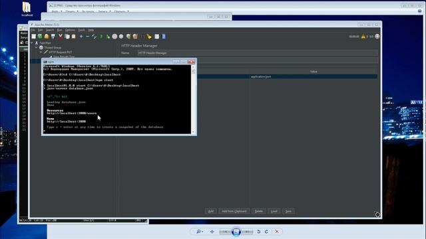Viewport: 426px width, 239px height.
Task: Collapse the HTTP Request PUT node
Action: point(41,52)
